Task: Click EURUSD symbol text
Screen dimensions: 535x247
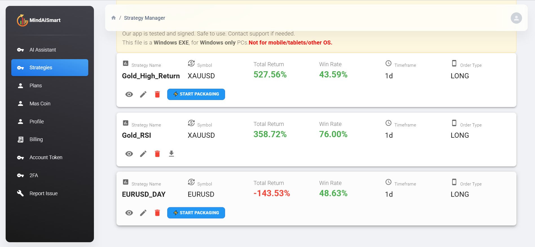Action: 201,194
